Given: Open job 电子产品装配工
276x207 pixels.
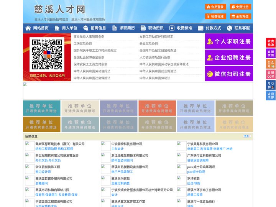Looking at the screenshot, I should 122,172.
